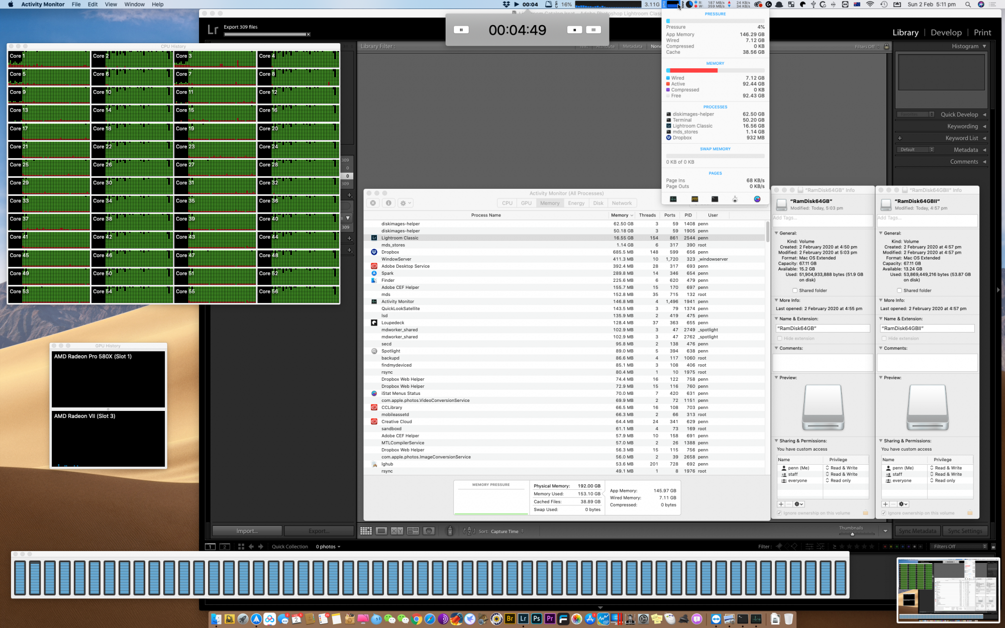Open Premiere Pro from the Dock
This screenshot has height=628, width=1005.
coord(550,618)
